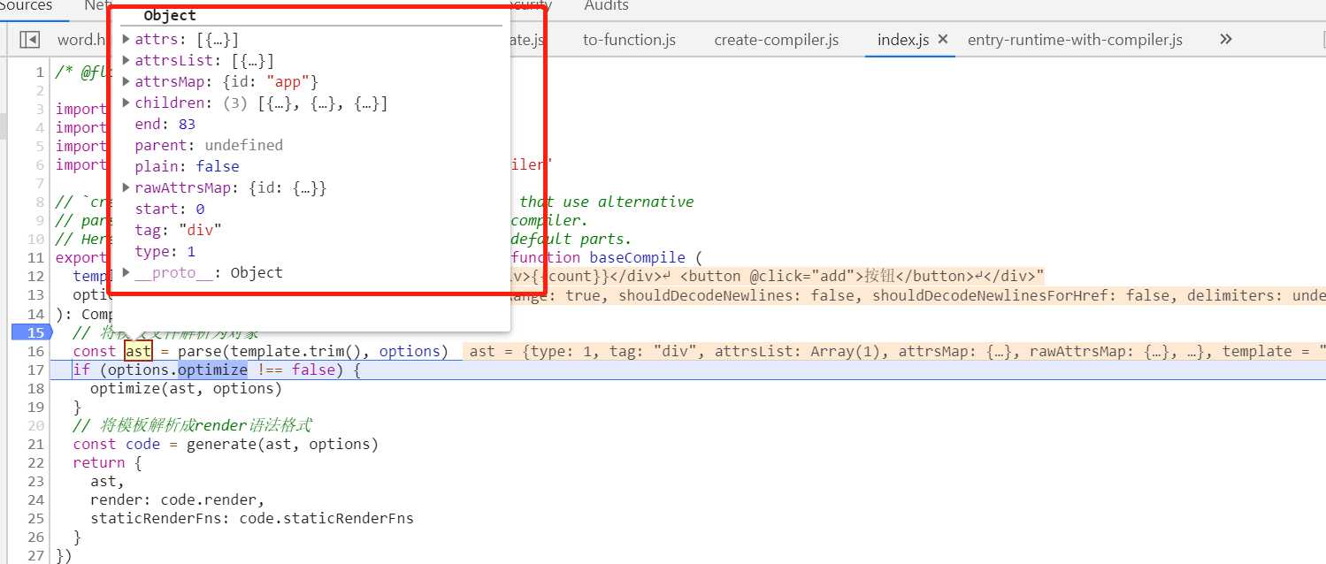
Task: Close the index.js file tab
Action: point(942,40)
